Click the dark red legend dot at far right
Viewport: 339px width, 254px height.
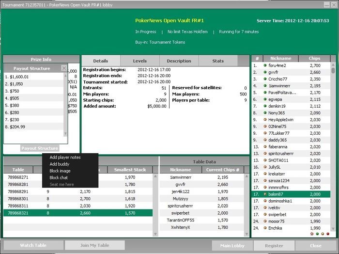pos(328,234)
